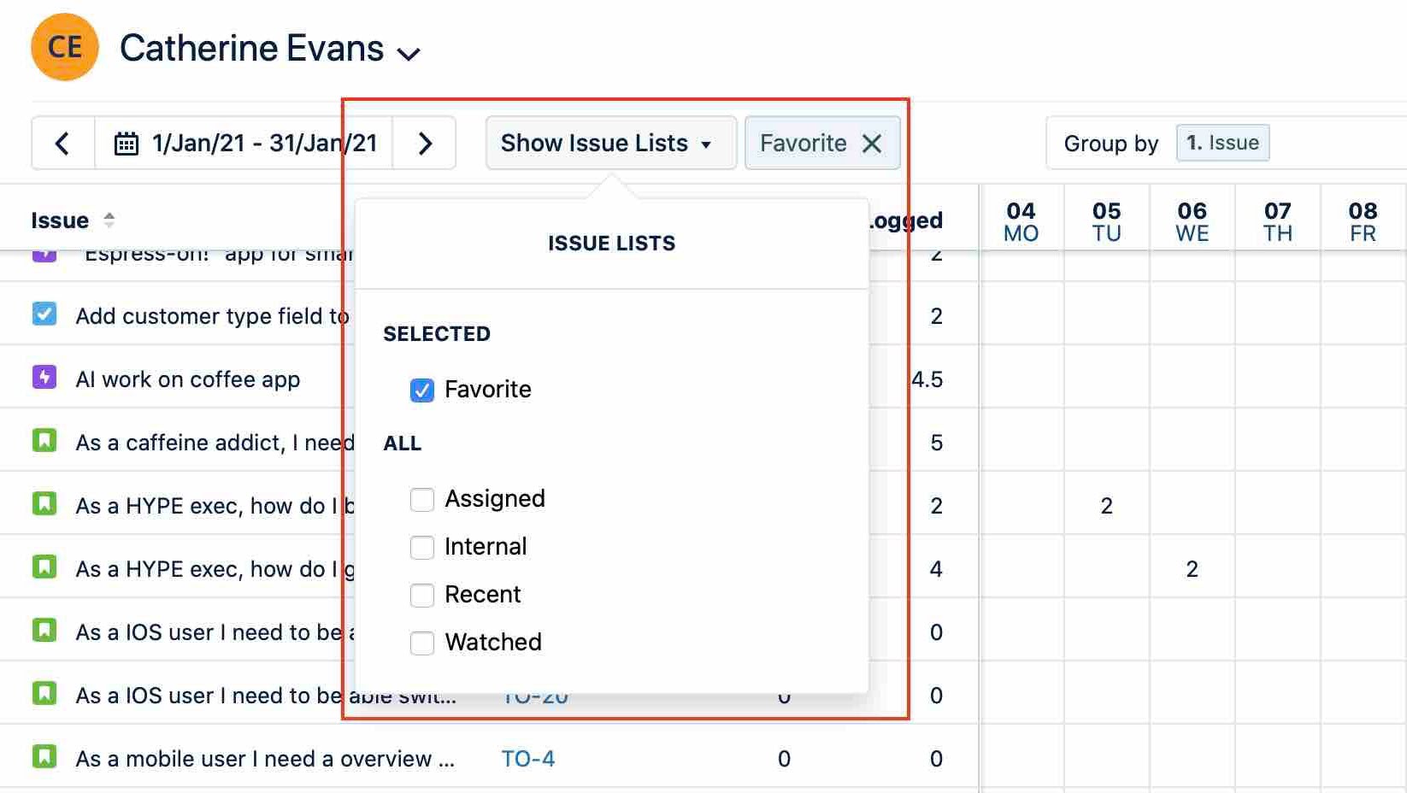Change the Group by Issue selector

point(1222,143)
